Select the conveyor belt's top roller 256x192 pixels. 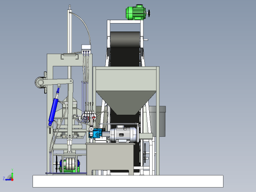click(x=125, y=39)
